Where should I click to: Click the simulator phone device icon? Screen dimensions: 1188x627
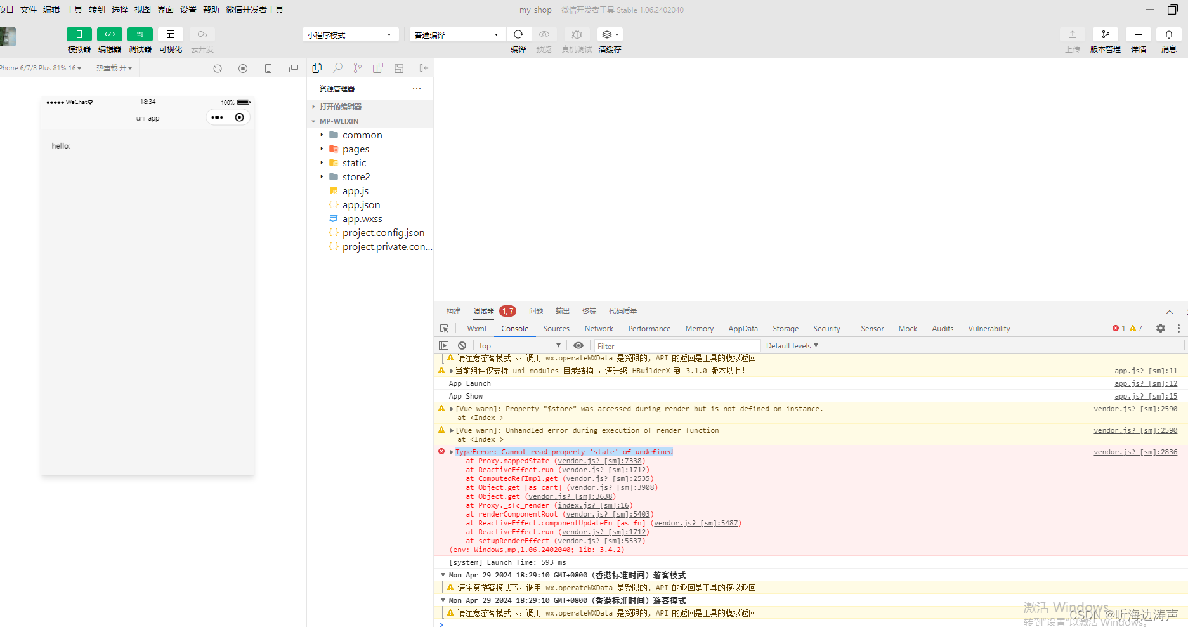click(x=268, y=69)
